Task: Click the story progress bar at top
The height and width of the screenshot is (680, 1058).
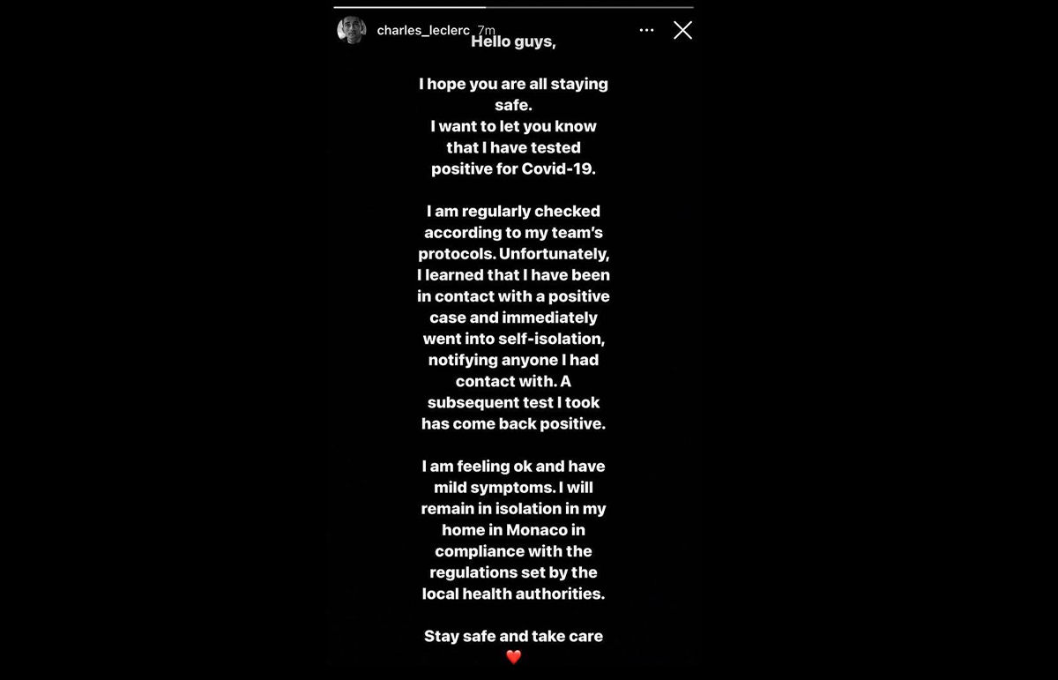Action: tap(513, 8)
